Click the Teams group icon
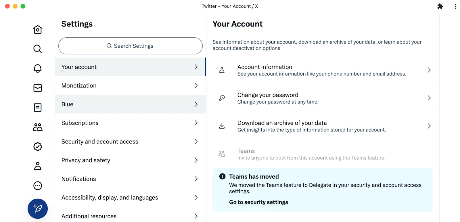This screenshot has width=460, height=222. (222, 154)
